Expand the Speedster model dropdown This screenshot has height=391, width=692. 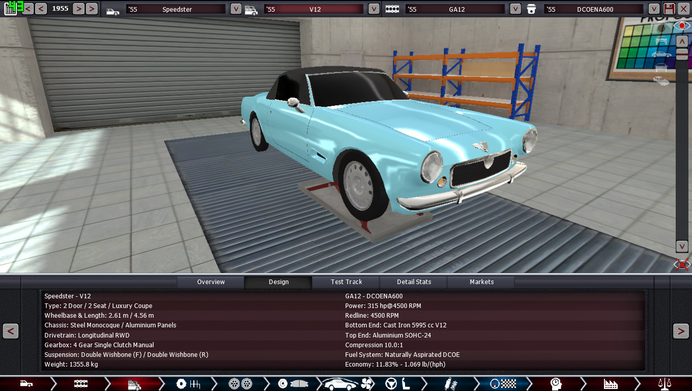tap(236, 9)
